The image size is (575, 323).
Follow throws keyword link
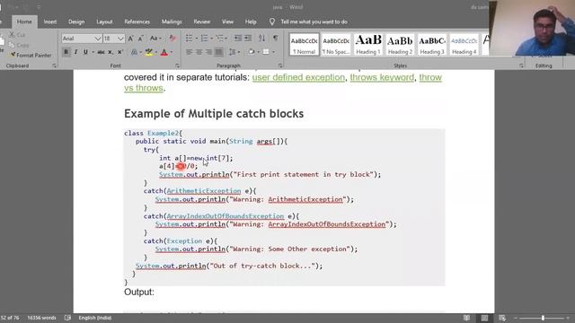(382, 78)
